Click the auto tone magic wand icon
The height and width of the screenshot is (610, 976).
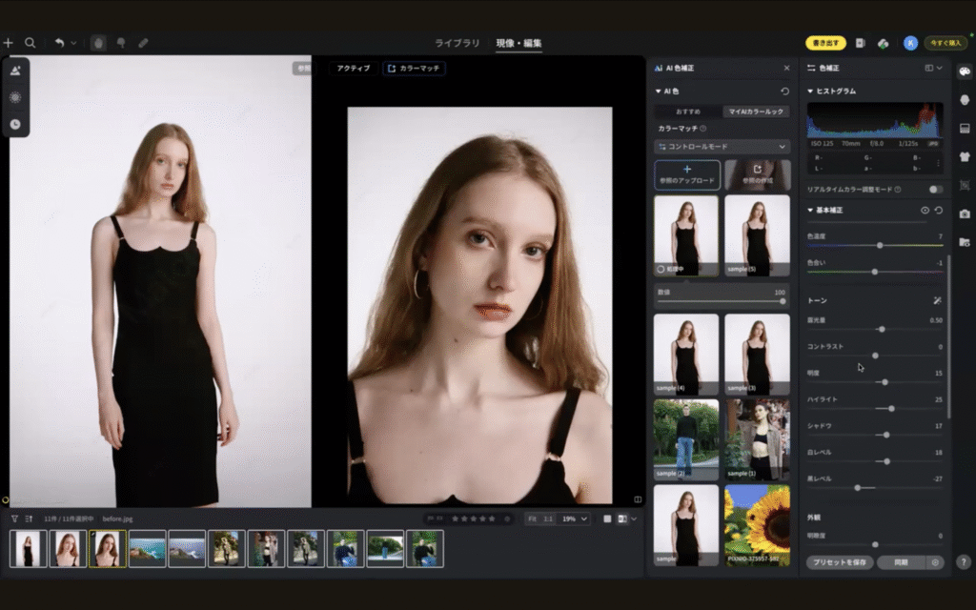tap(937, 300)
